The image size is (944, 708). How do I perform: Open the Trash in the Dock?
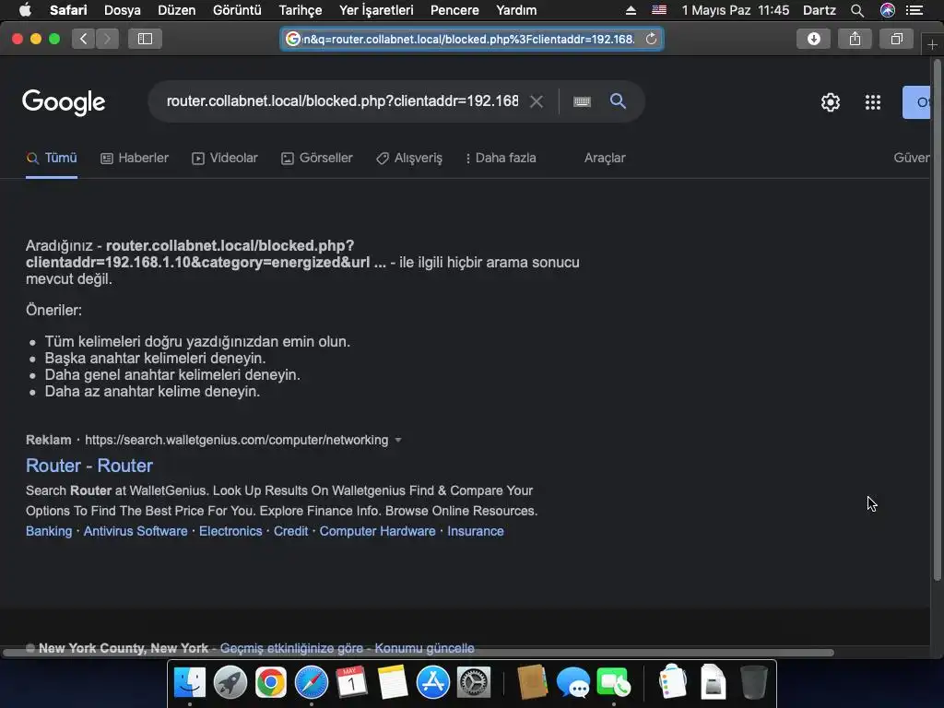753,683
